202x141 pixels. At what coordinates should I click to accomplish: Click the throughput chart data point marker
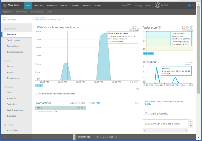(158, 76)
